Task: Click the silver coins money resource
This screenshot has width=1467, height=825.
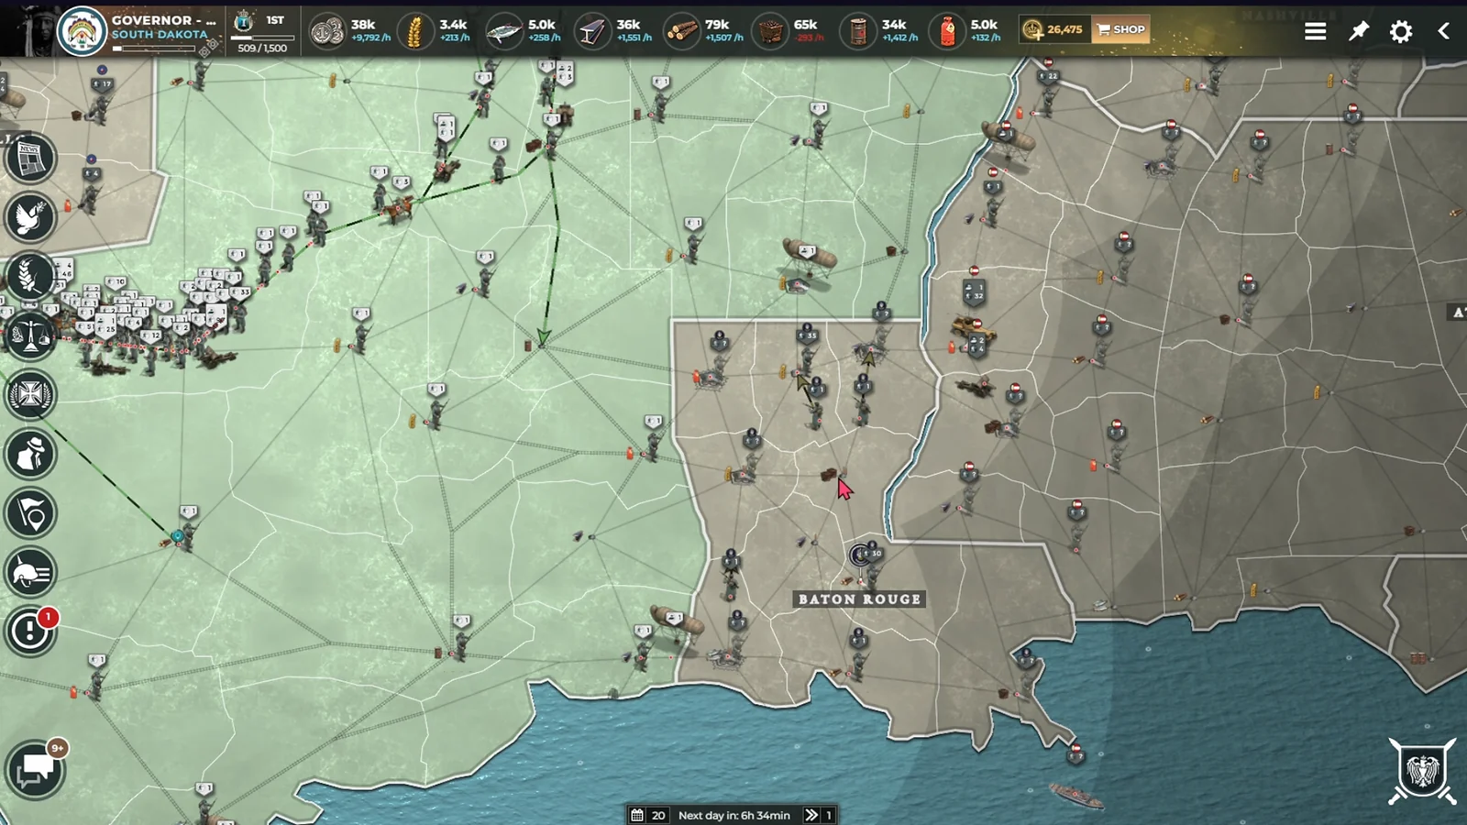Action: coord(326,31)
